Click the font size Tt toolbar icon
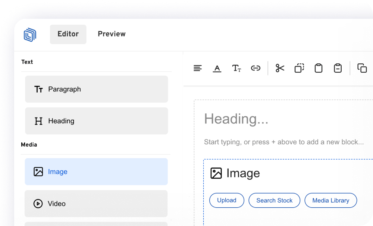373x226 pixels. 236,68
